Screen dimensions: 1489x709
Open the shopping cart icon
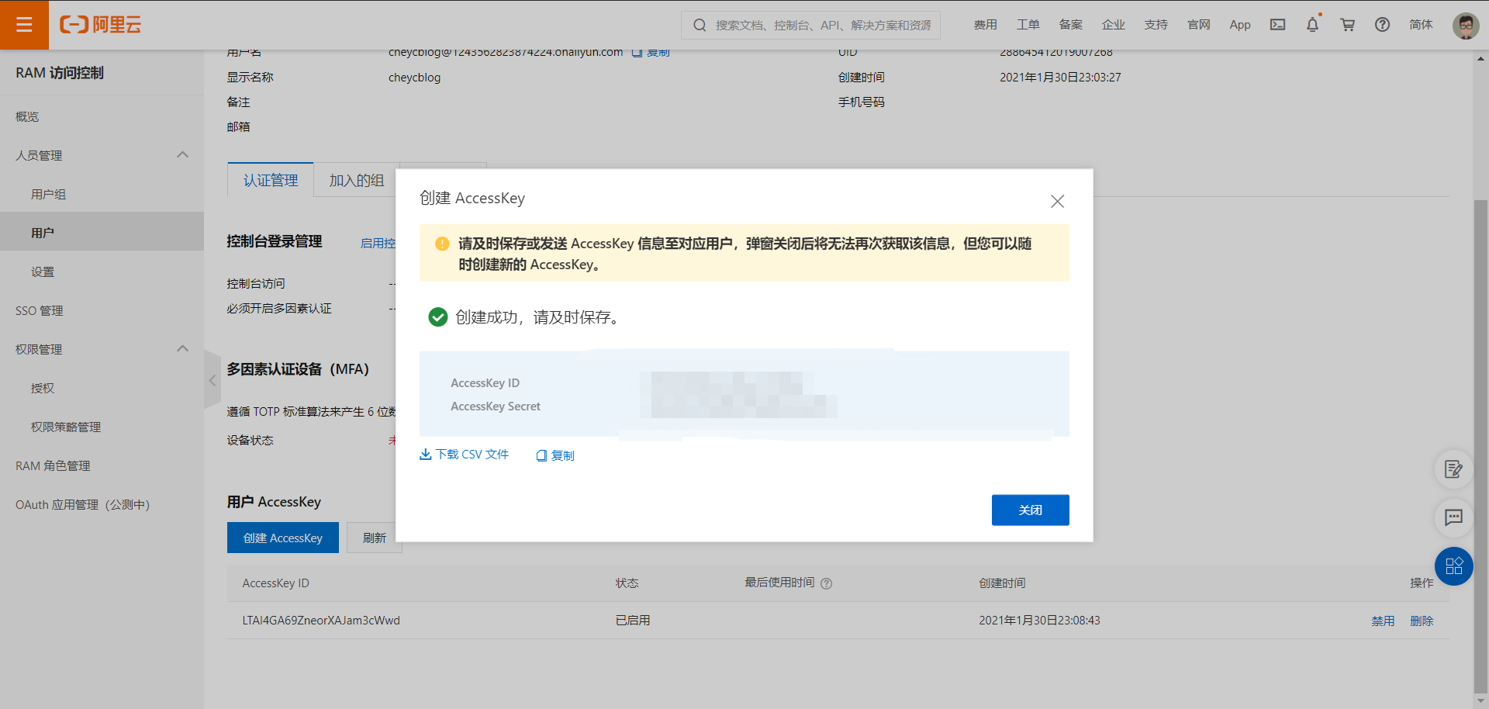pos(1347,25)
